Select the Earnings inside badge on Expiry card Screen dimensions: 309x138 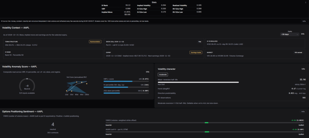[196, 52]
